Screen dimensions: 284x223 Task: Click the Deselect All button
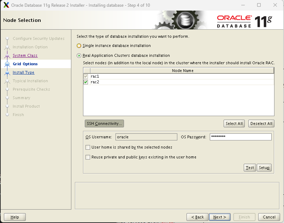tap(261, 123)
